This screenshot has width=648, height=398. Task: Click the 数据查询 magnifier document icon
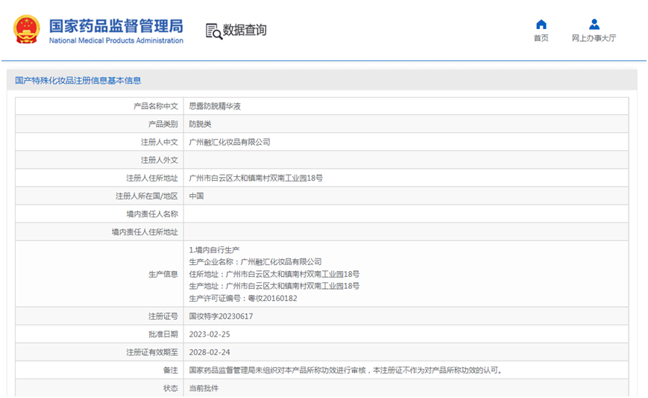point(213,31)
